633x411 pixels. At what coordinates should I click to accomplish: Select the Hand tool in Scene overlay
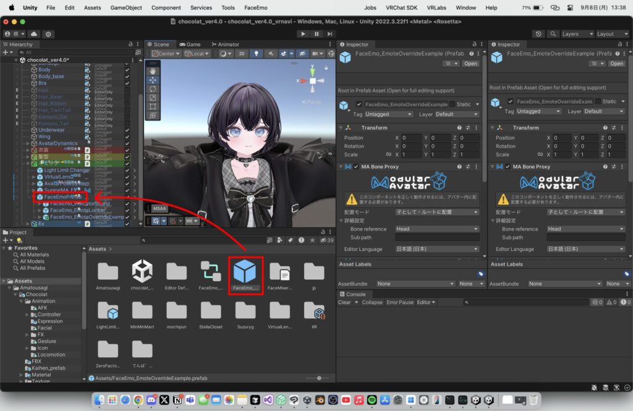153,71
